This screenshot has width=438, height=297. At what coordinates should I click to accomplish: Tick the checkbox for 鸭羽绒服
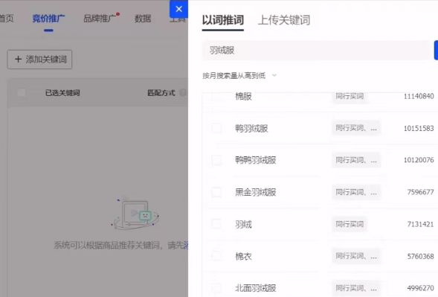[216, 128]
